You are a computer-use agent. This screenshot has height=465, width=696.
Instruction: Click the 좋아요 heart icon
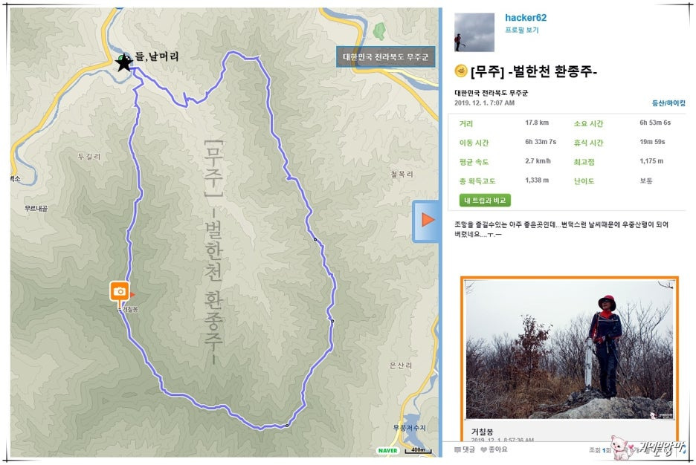click(484, 450)
